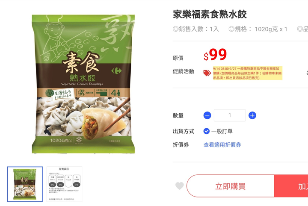Click the yellow highlighted promotion text
Screen dimensions: 308x206
click(248, 73)
